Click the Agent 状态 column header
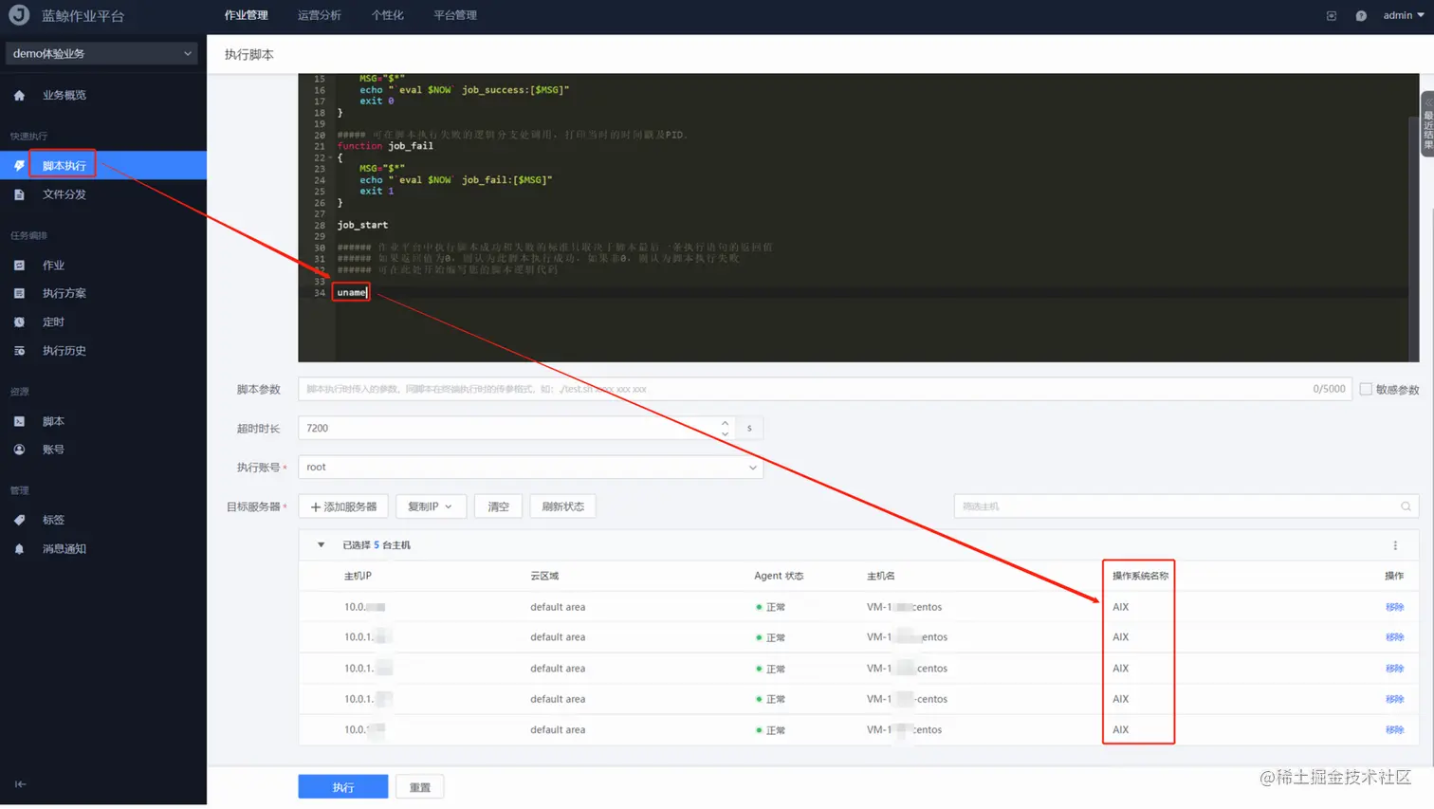Viewport: 1434px width, 809px height. pos(779,576)
